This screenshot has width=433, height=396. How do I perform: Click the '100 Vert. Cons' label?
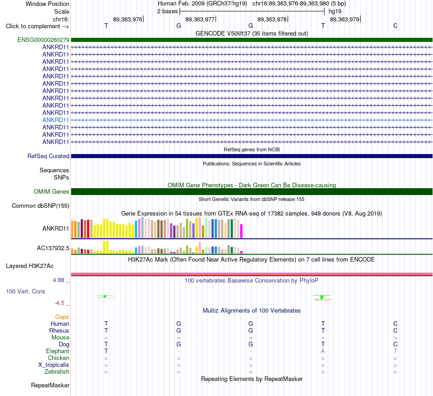click(26, 291)
